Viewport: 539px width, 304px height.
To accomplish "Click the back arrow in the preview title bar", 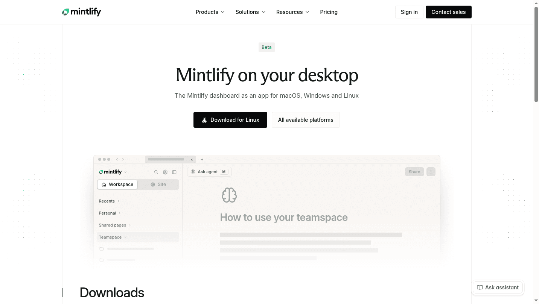I will [117, 159].
